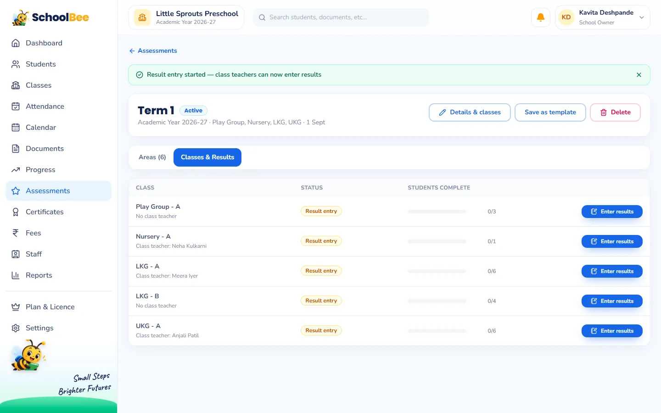Open Settings with the gear icon
Viewport: 661px width, 413px height.
click(x=58, y=328)
